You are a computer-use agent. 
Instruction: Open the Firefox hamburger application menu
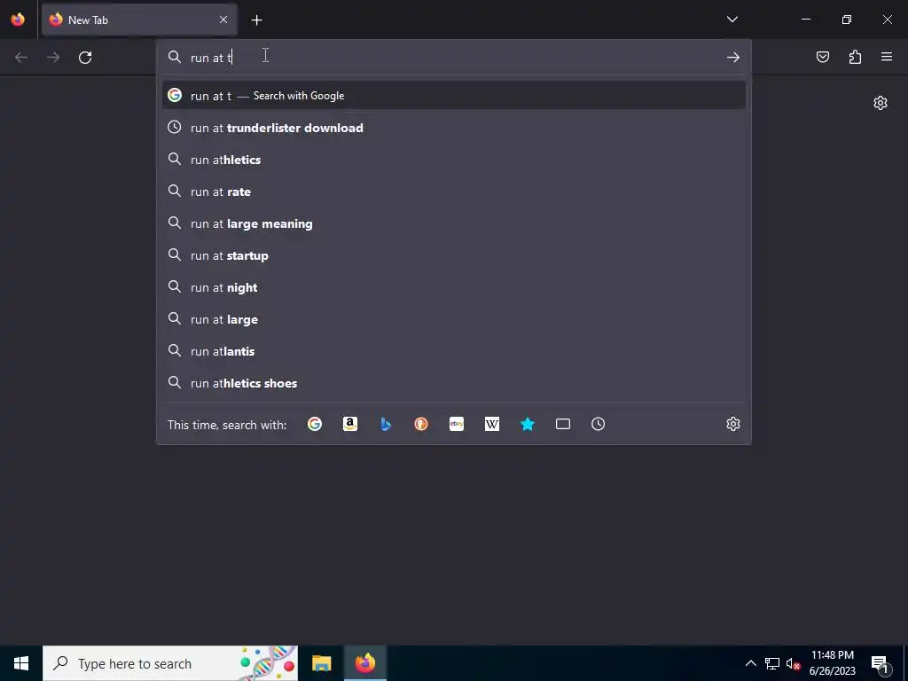(x=887, y=57)
